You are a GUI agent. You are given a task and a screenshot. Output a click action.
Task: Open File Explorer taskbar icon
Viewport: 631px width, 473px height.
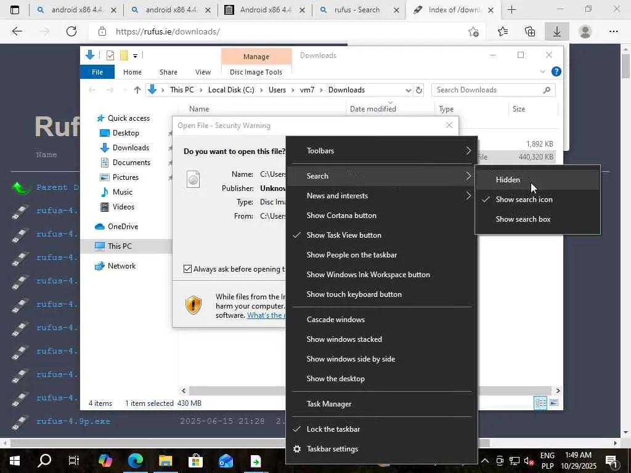click(165, 461)
